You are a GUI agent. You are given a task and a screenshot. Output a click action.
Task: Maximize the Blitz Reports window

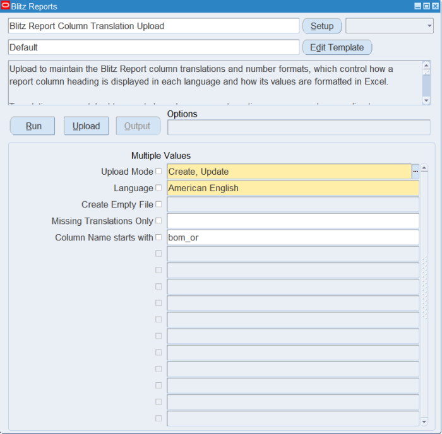pyautogui.click(x=426, y=6)
